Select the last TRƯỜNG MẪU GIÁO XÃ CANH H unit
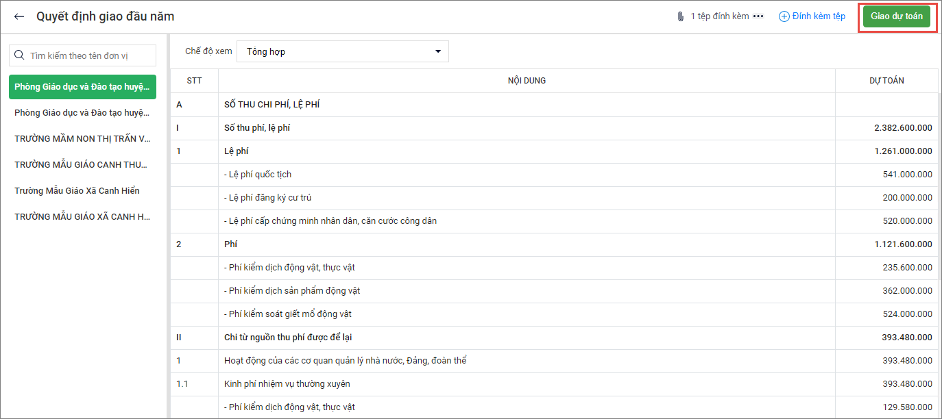This screenshot has height=419, width=942. coord(82,217)
